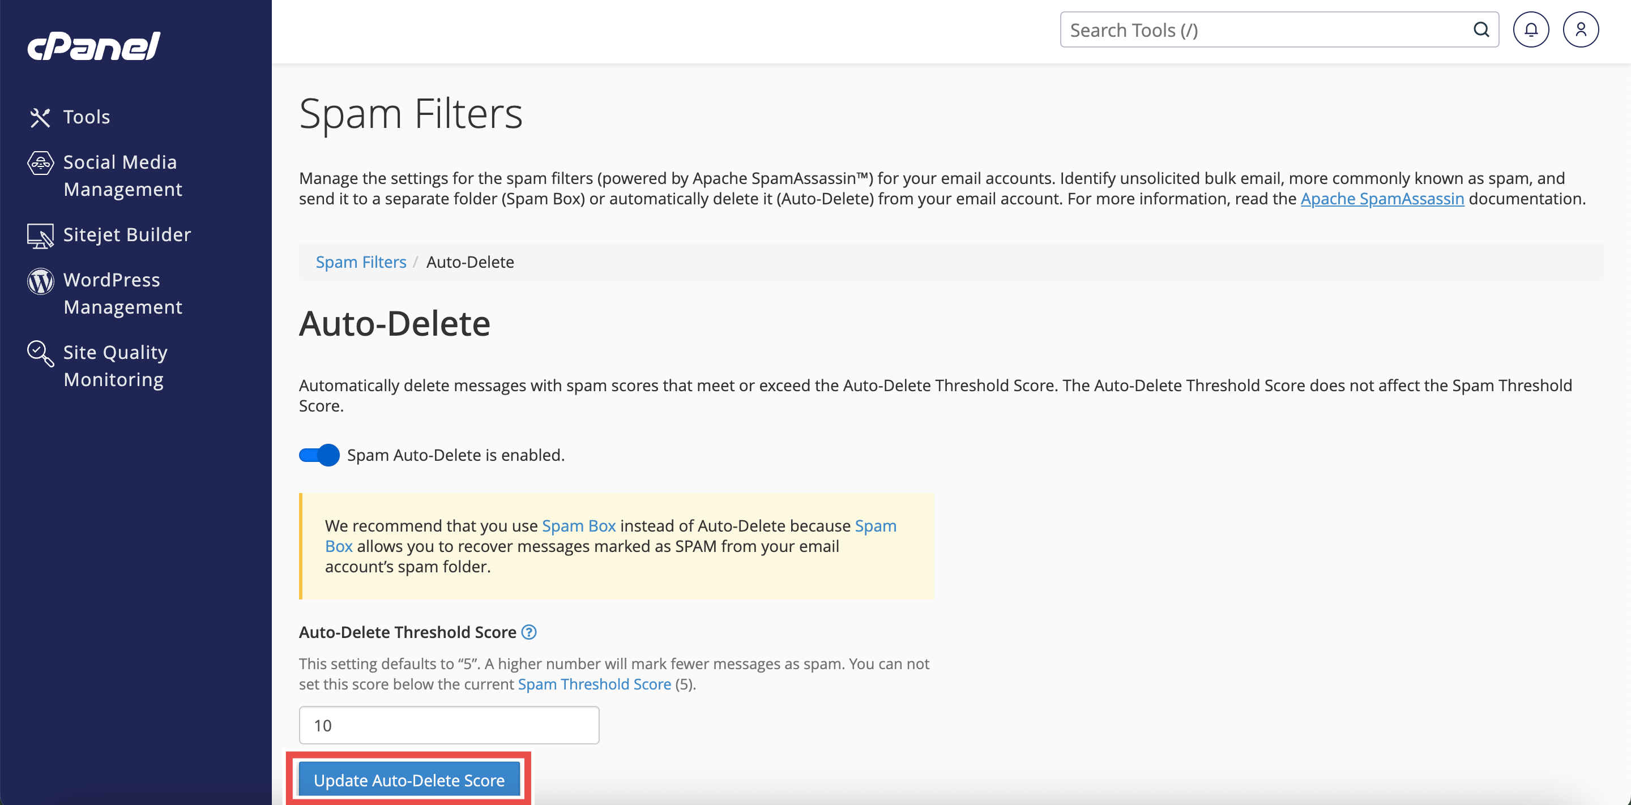
Task: Focus the Auto-Delete Threshold Score field
Action: point(449,725)
